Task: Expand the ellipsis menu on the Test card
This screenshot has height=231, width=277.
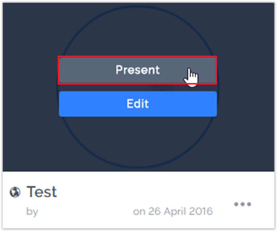Action: pos(242,205)
